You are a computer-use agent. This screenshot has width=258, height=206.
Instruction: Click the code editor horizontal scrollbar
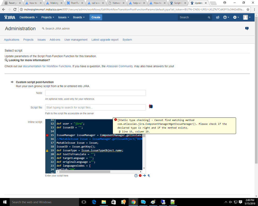click(x=84, y=172)
